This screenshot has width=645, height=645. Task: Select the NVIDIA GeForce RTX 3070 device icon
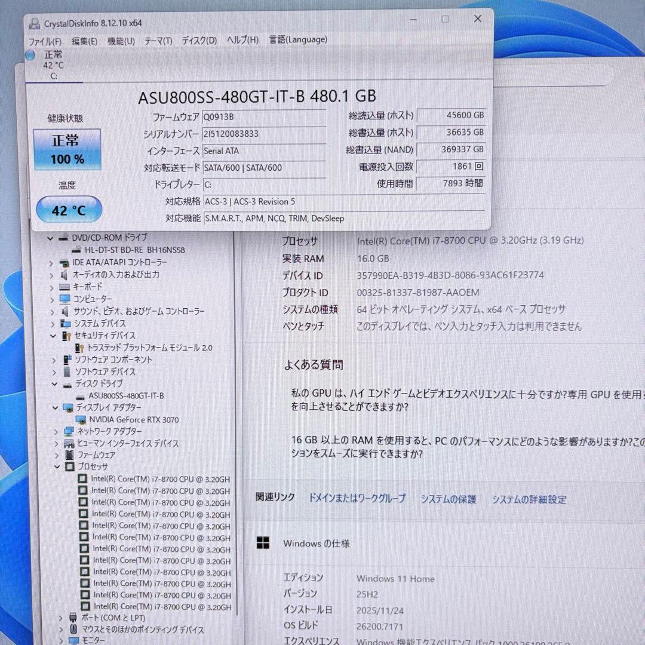pyautogui.click(x=81, y=419)
